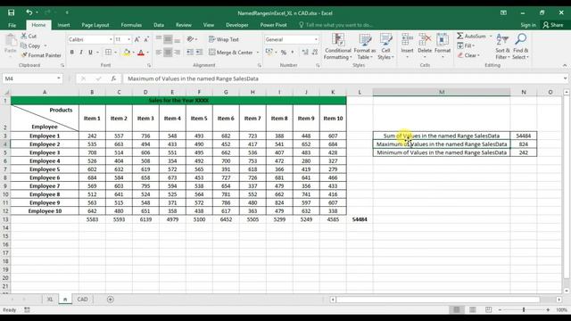Toggle middle vertical alignment
The image size is (571, 321).
click(x=168, y=39)
